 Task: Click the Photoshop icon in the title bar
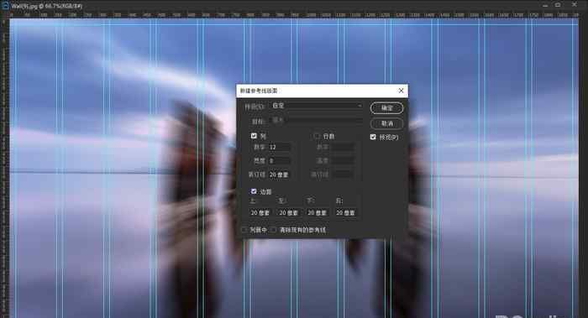coord(6,6)
